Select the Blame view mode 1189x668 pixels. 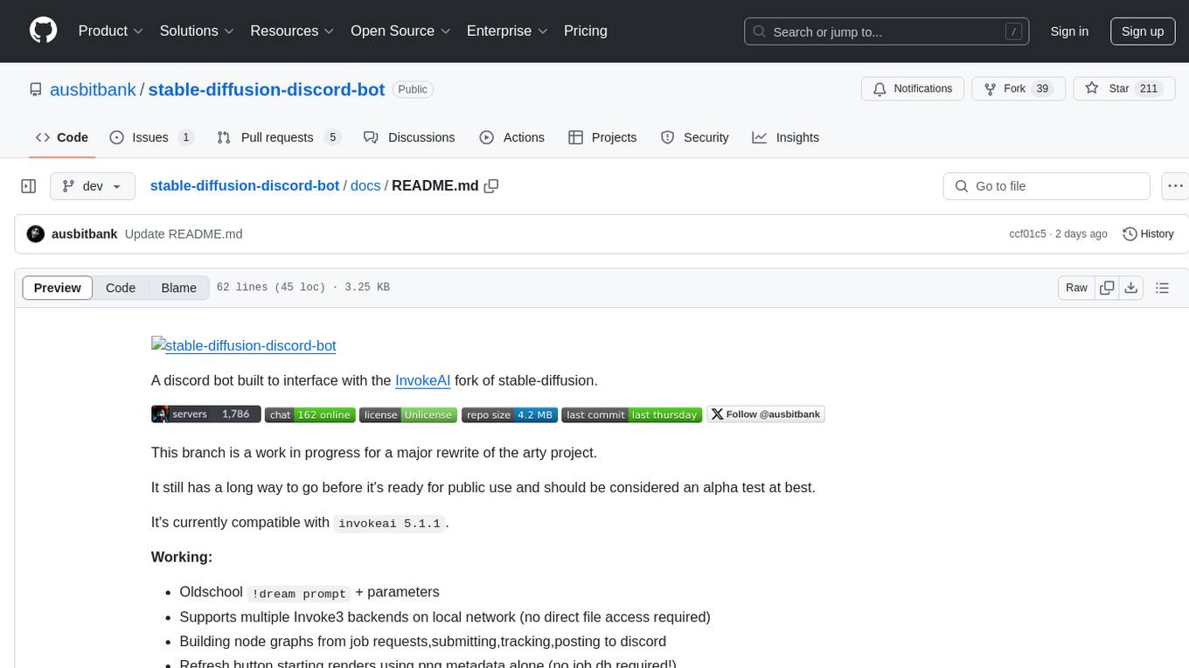[x=178, y=288]
